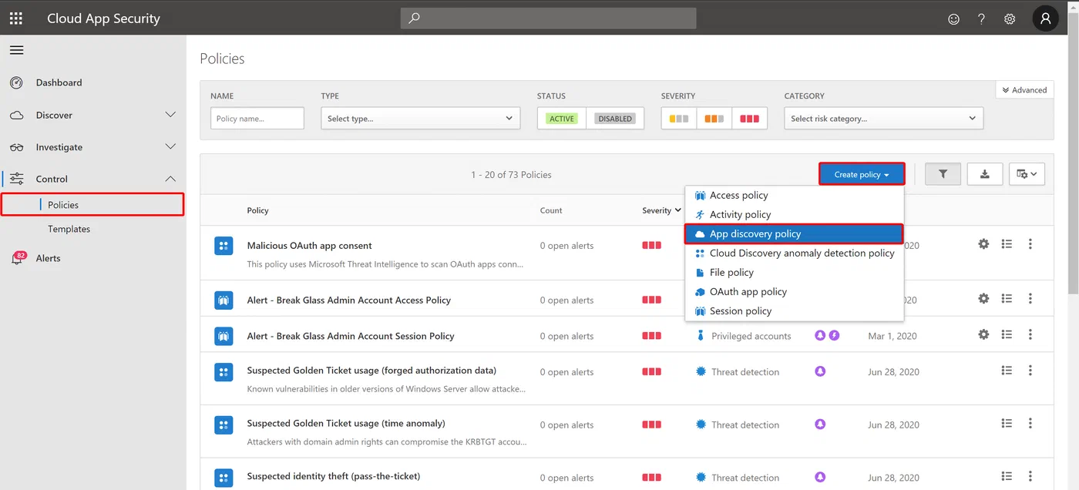Open the app launcher waffle icon

[16, 18]
